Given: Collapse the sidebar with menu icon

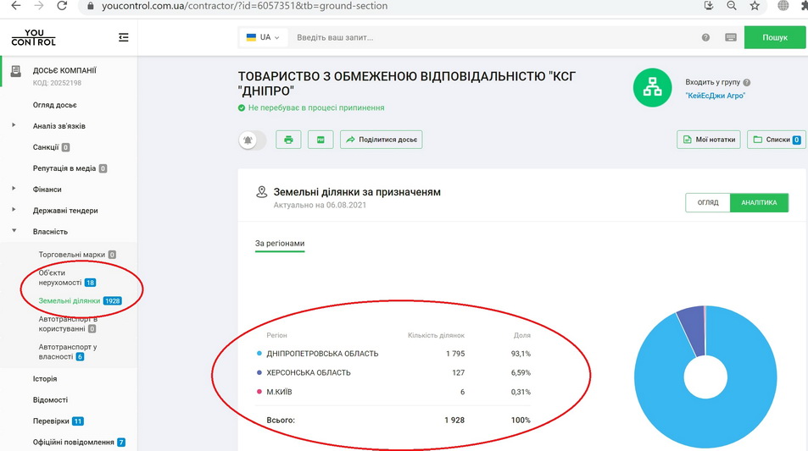Looking at the screenshot, I should coord(123,37).
